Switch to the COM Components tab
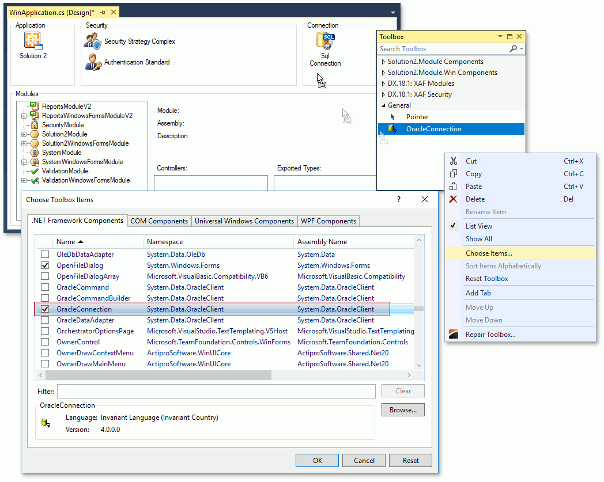This screenshot has height=482, width=604. pyautogui.click(x=159, y=221)
